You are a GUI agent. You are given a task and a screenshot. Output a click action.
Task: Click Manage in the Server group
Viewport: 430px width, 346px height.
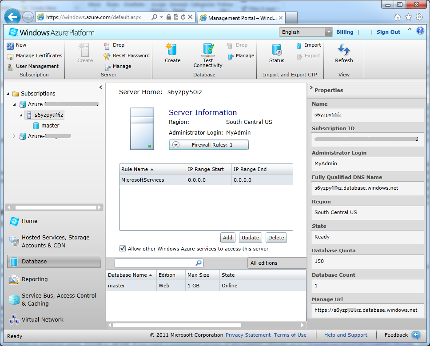pyautogui.click(x=118, y=66)
